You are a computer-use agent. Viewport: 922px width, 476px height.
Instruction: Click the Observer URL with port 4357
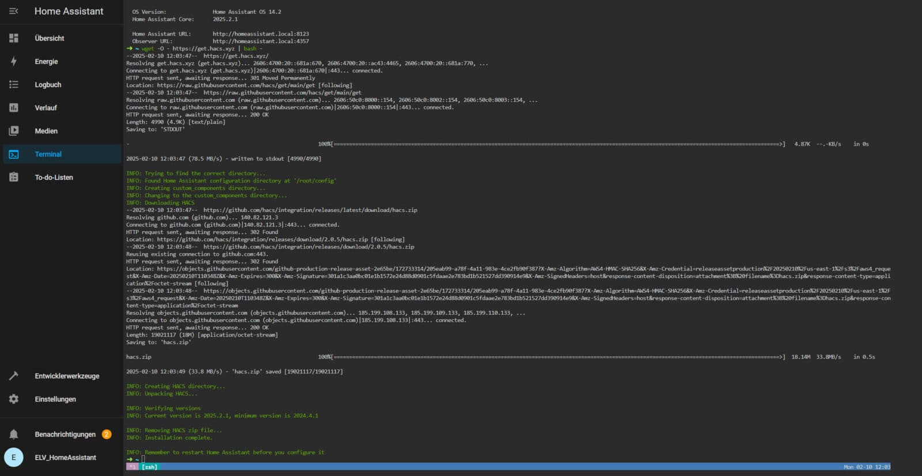click(260, 41)
